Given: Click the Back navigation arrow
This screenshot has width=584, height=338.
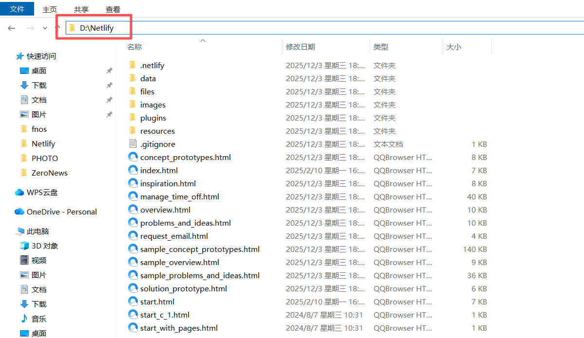Looking at the screenshot, I should [12, 28].
